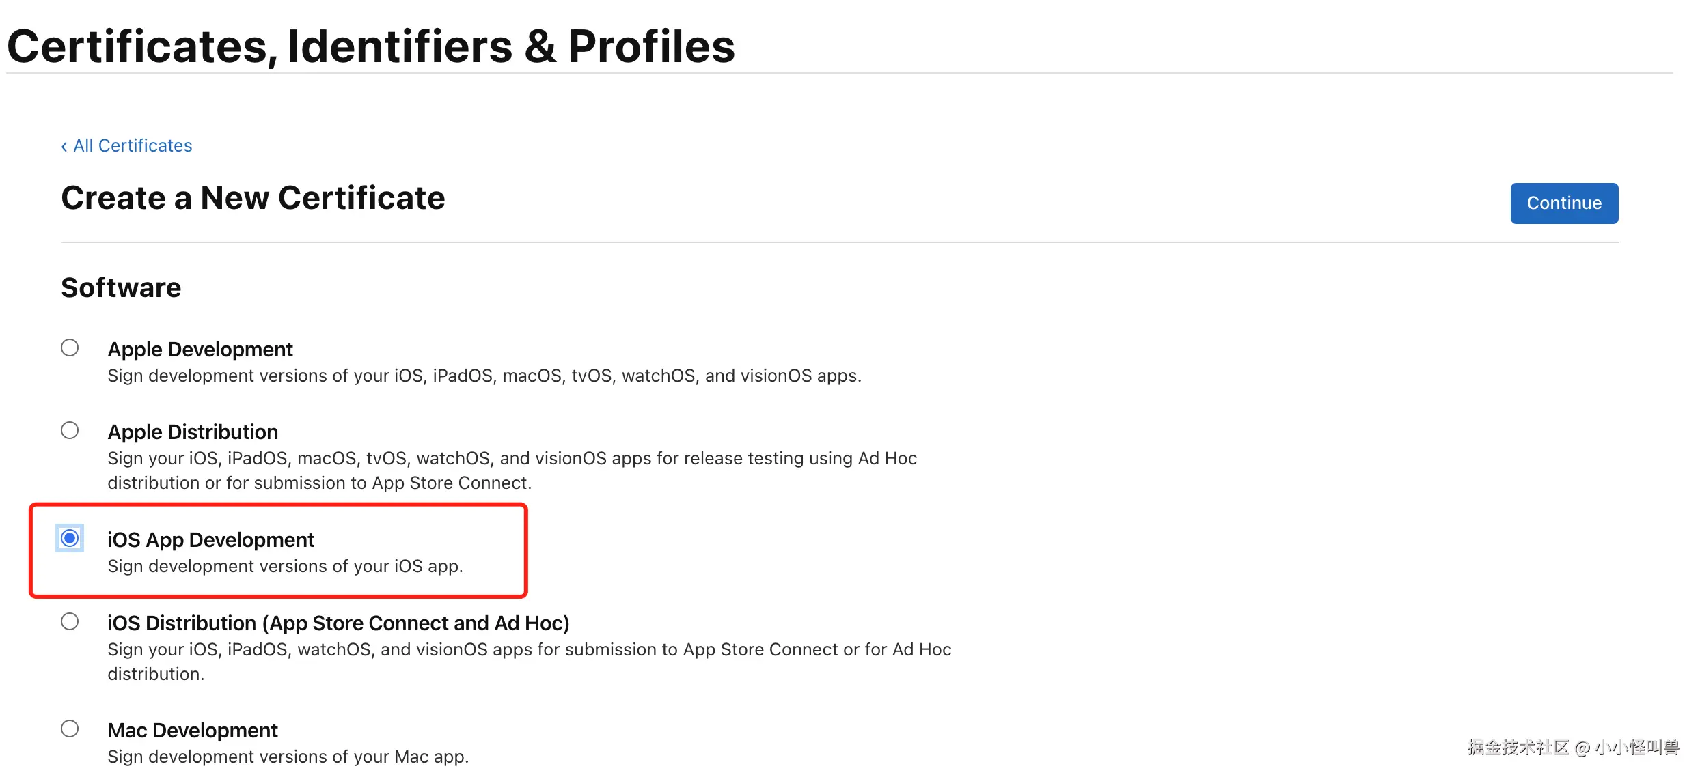Go back to All Certificates
The width and height of the screenshot is (1700, 777).
133,145
